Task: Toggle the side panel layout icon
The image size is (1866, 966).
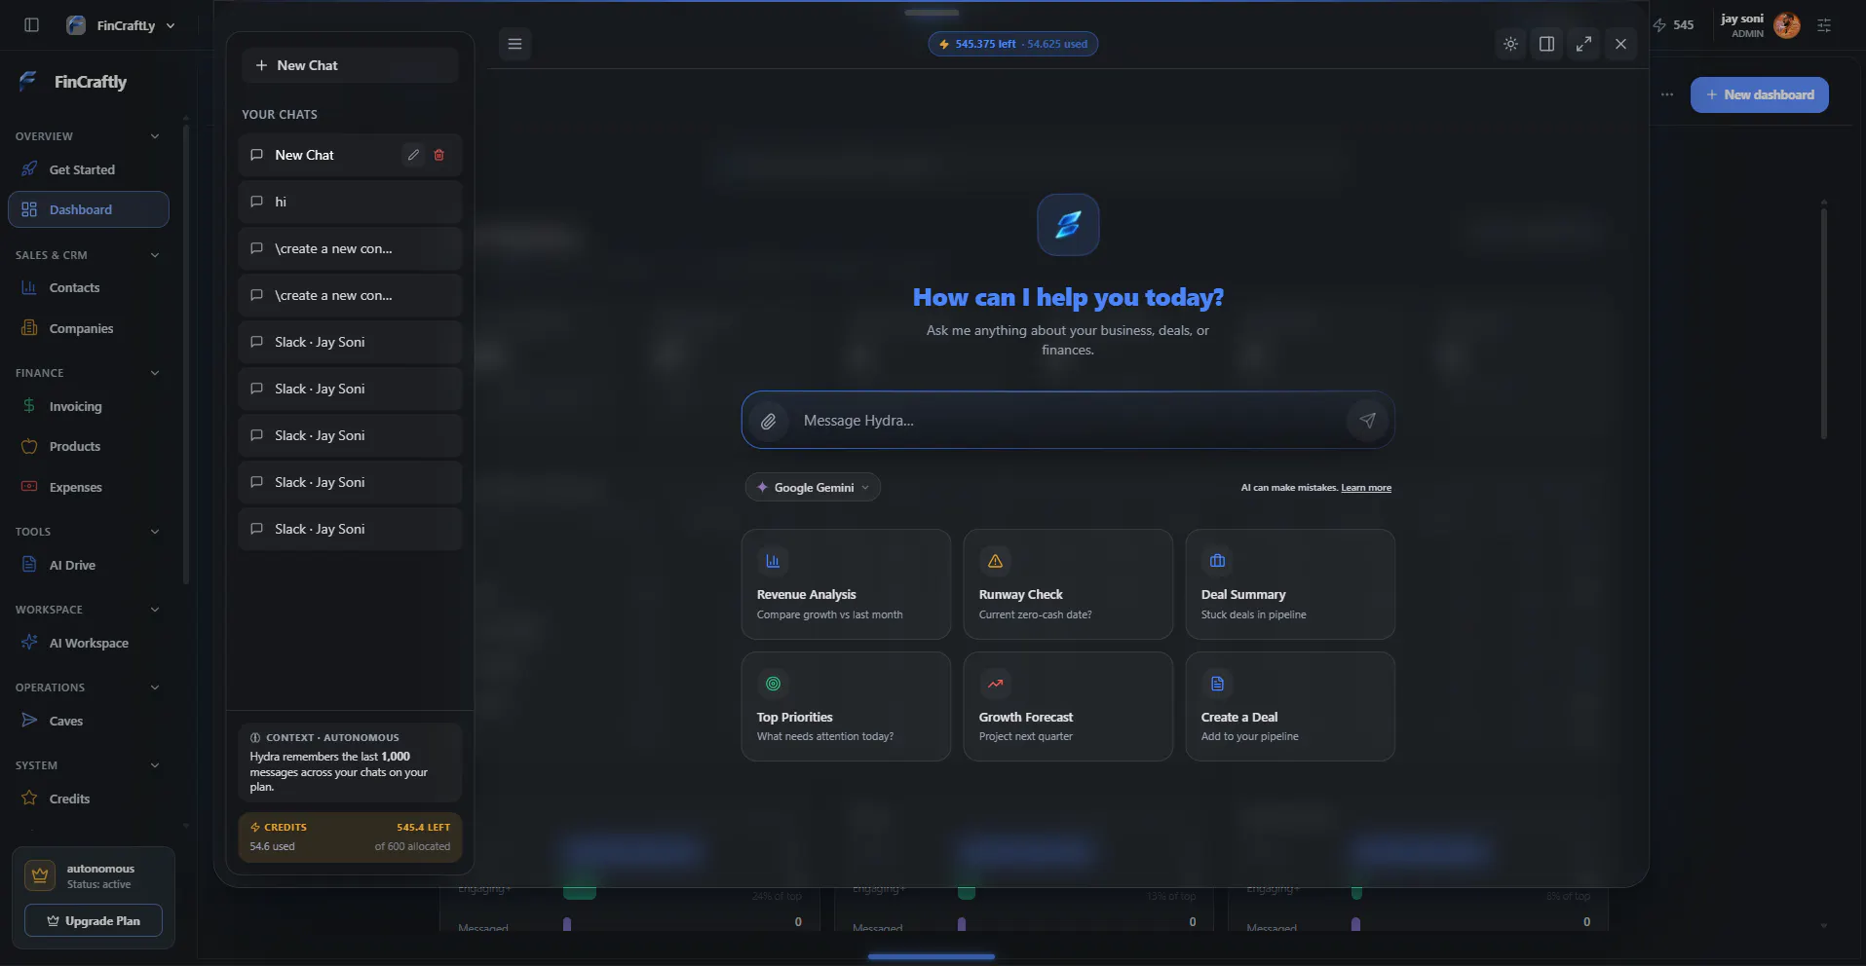Action: click(1546, 44)
